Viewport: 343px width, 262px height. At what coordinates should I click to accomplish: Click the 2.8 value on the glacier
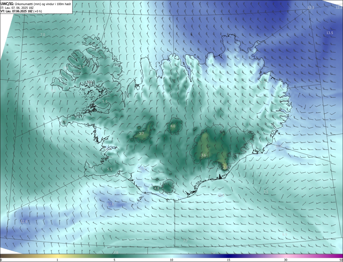(225, 167)
